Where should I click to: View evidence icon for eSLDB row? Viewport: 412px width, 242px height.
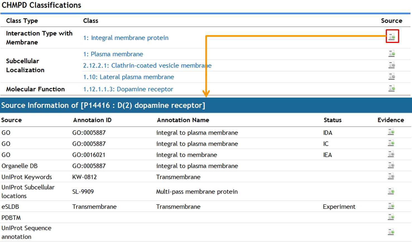[391, 206]
